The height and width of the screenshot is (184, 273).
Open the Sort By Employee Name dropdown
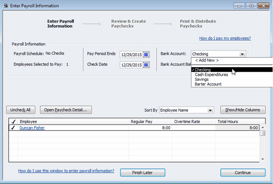(210, 110)
